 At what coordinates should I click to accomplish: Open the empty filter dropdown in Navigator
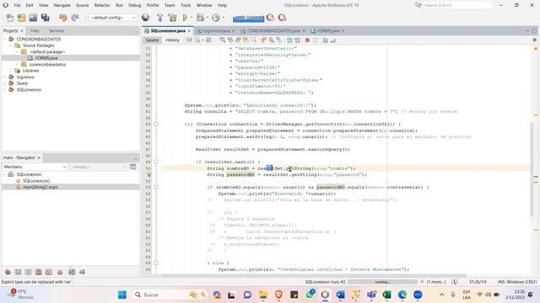(x=99, y=167)
